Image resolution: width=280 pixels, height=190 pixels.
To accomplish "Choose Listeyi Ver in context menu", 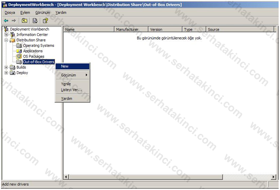I will click(x=71, y=90).
